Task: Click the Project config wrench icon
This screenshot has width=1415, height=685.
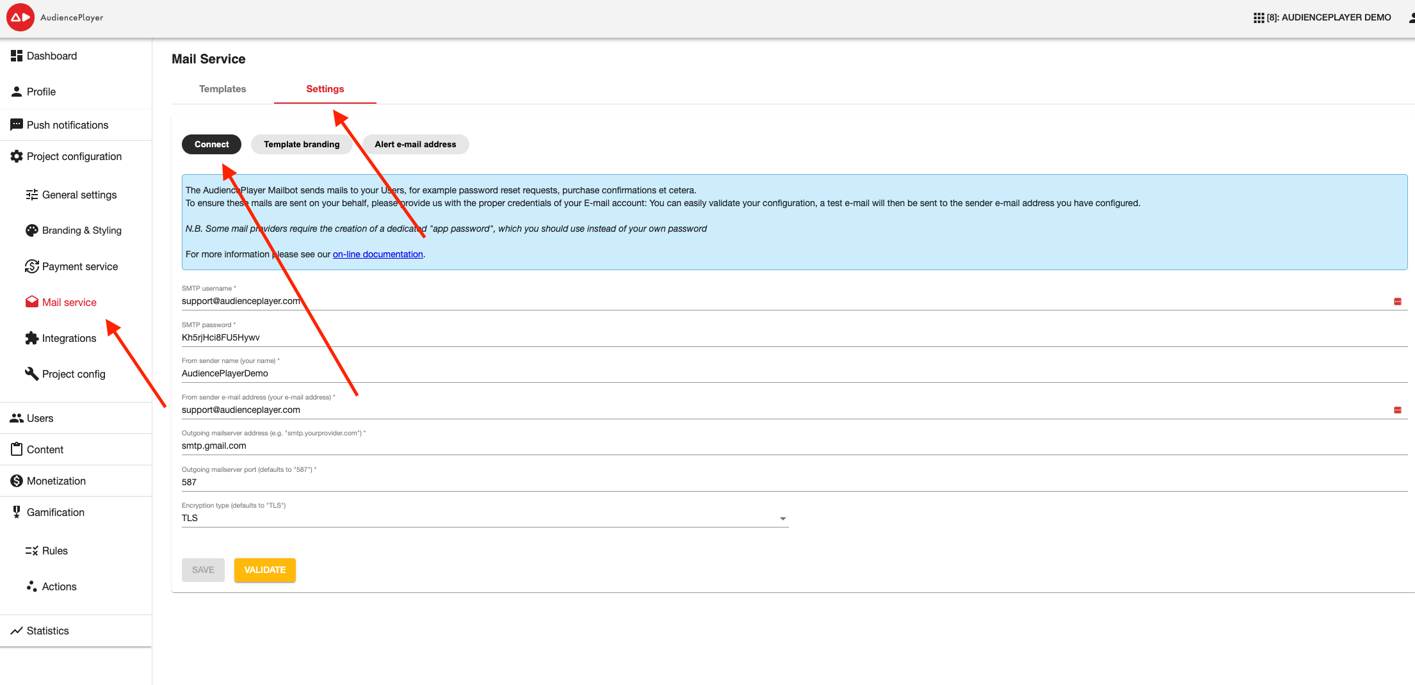Action: coord(32,374)
